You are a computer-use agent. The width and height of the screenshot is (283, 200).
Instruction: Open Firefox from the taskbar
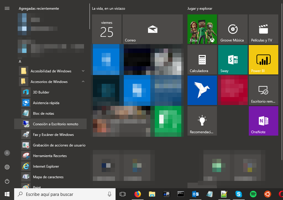pos(138,194)
